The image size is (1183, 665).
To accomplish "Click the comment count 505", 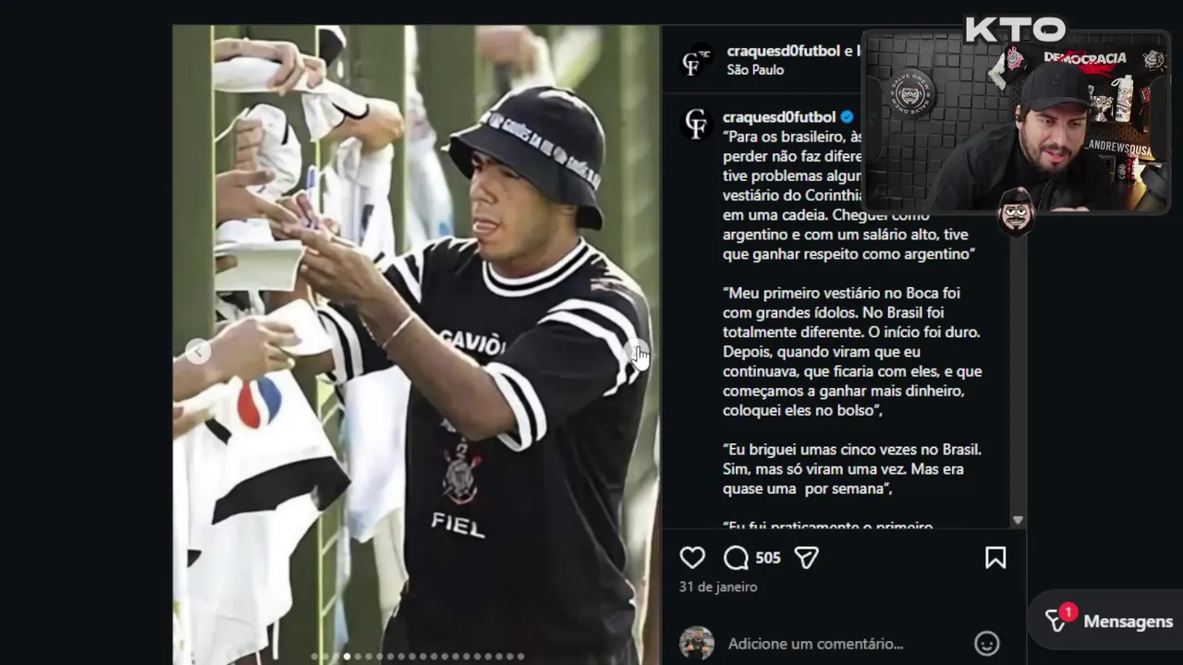I will [x=768, y=558].
